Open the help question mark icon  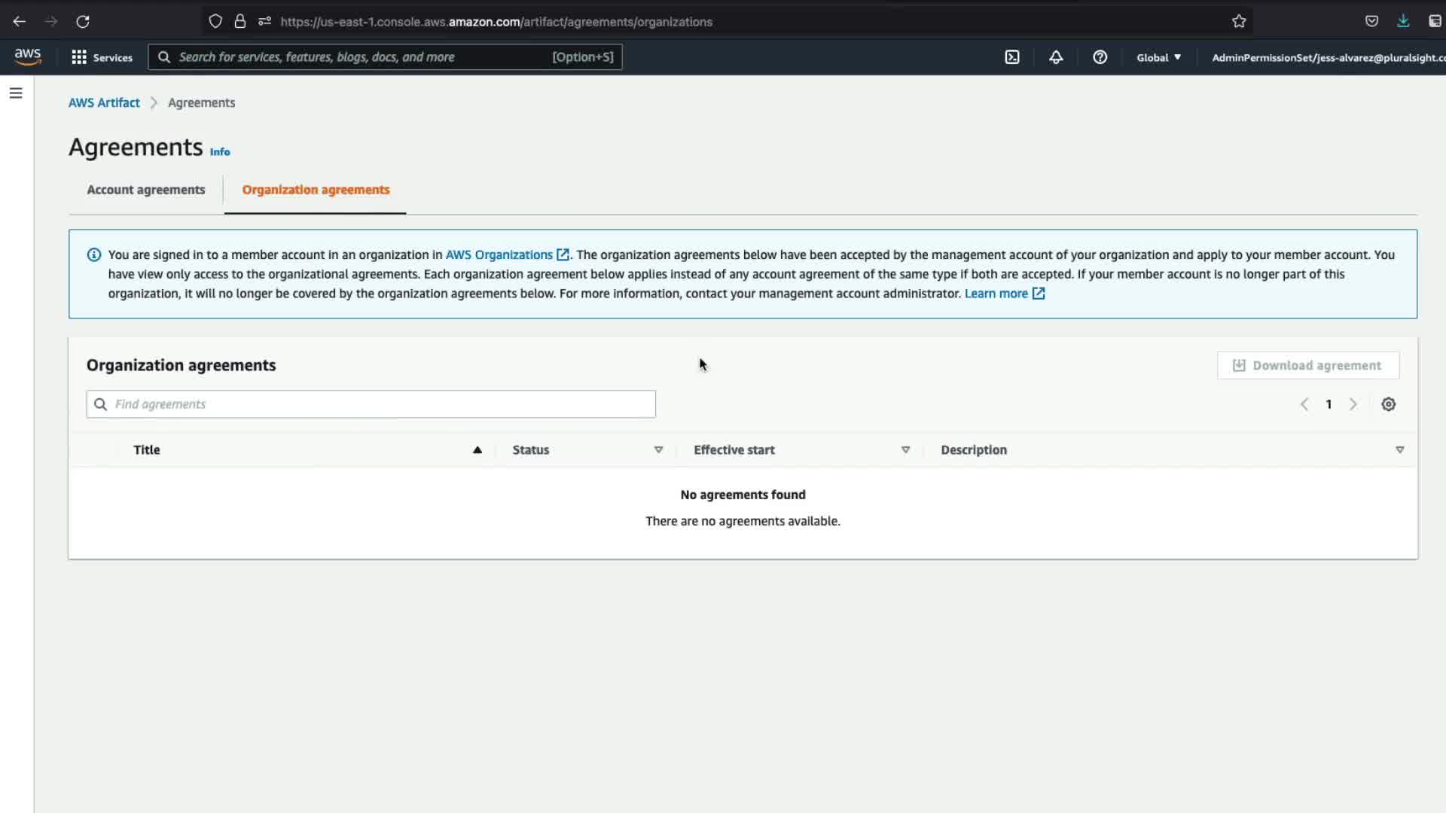pos(1100,57)
